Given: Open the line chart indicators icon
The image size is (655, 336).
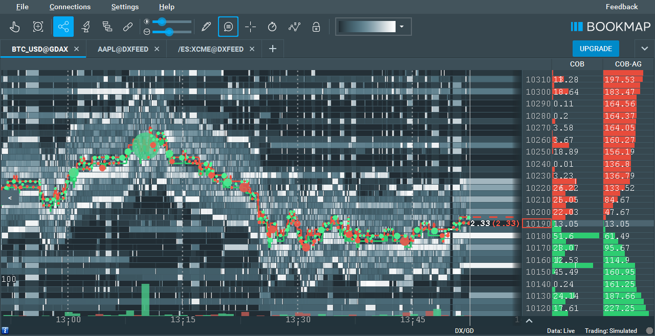Looking at the screenshot, I should (x=294, y=27).
